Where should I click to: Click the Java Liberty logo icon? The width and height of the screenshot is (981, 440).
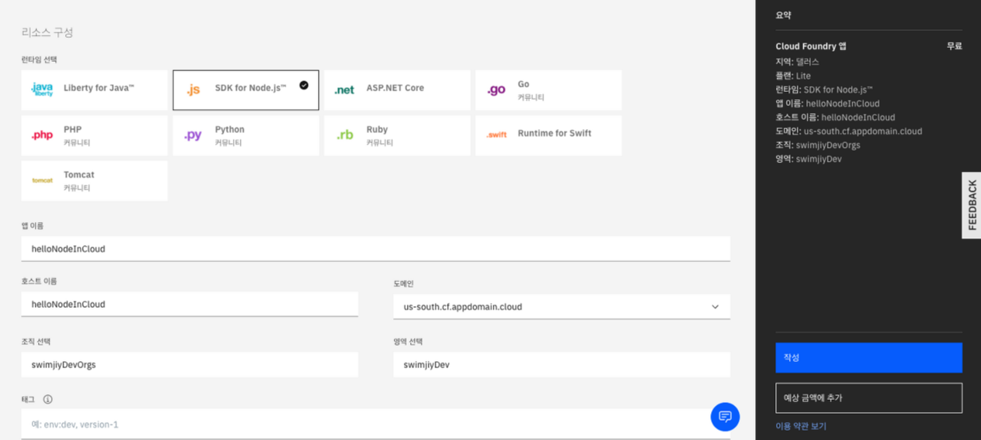[x=42, y=90]
